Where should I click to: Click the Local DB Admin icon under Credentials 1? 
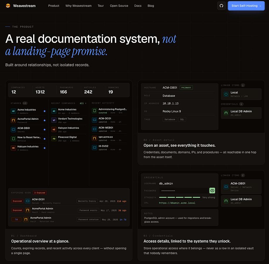click(x=226, y=113)
